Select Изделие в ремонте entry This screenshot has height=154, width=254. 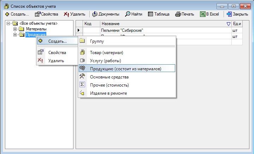coord(108,93)
